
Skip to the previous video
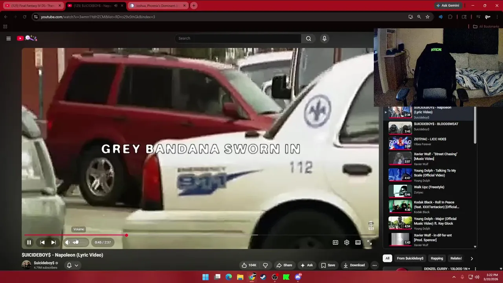click(x=42, y=243)
